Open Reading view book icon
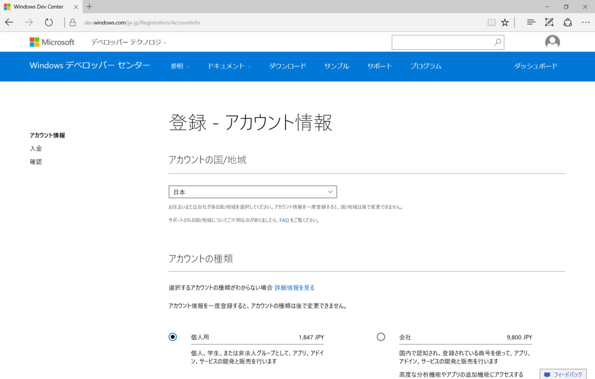595x379 pixels. [492, 23]
